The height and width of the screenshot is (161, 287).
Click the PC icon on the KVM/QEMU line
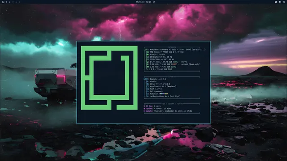[x=145, y=50]
